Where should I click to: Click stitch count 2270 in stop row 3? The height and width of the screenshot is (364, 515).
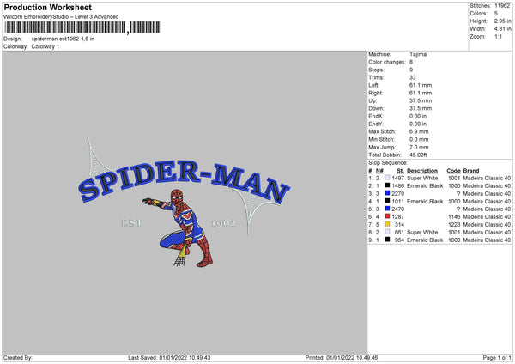pyautogui.click(x=397, y=193)
